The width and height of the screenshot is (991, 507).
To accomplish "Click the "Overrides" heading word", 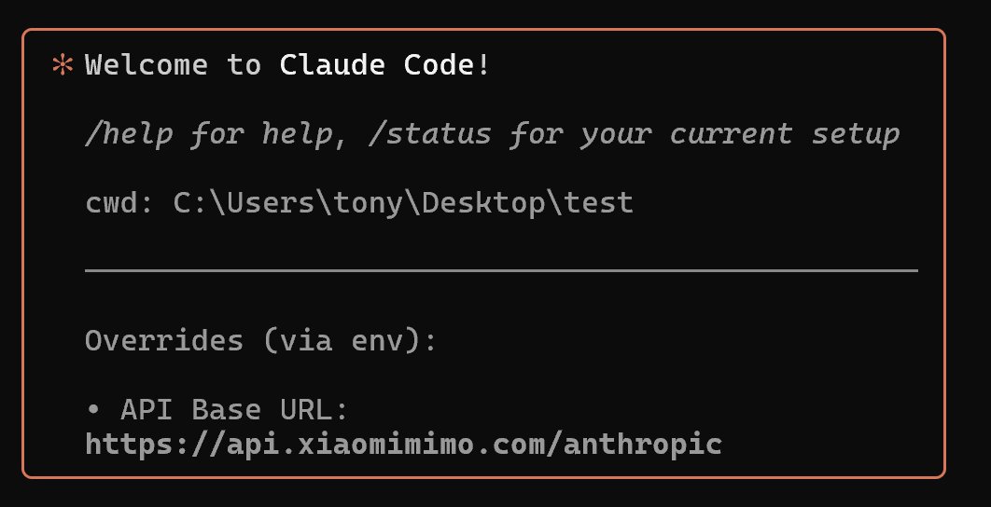I will tap(164, 340).
